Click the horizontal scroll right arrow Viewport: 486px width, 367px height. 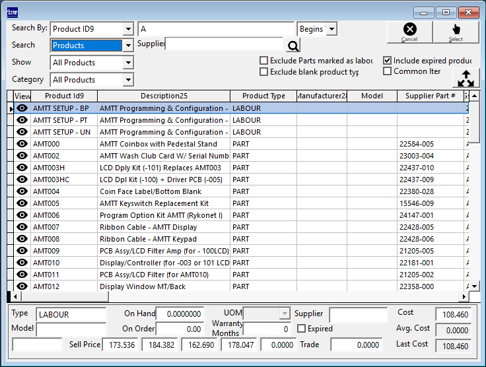coord(464,296)
